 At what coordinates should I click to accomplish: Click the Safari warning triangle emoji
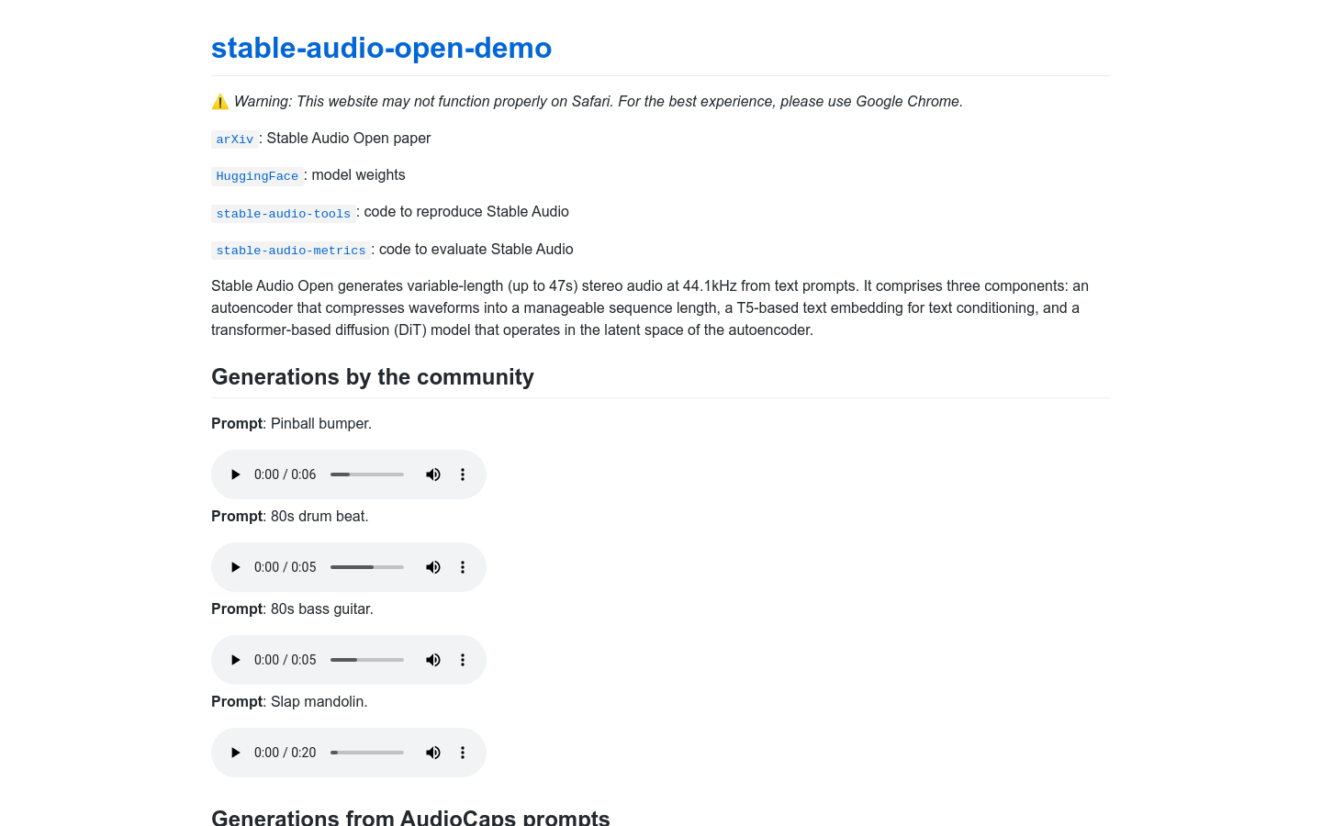pos(219,102)
